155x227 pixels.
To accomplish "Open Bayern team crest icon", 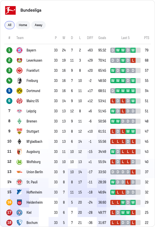I will click(19, 50).
